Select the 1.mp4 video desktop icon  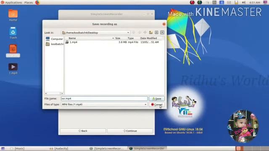click(13, 69)
